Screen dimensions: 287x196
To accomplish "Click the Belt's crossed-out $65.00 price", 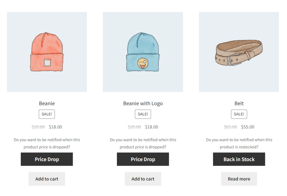I will (x=230, y=127).
